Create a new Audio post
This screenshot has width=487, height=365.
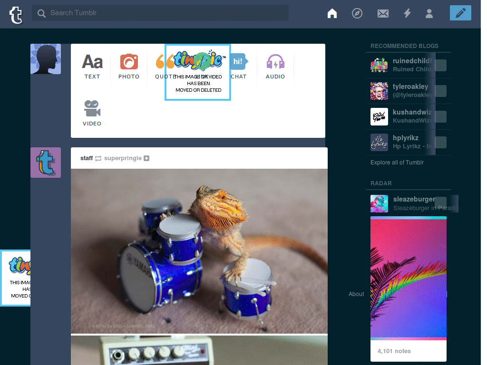[275, 66]
